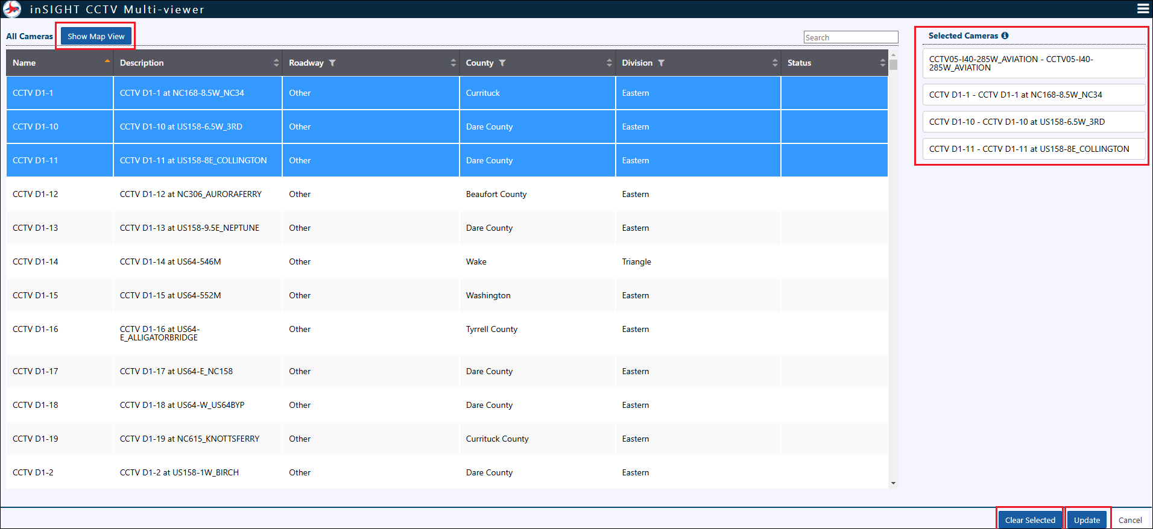Deselect the CCTV D1-1 table row
This screenshot has width=1153, height=529.
(447, 93)
